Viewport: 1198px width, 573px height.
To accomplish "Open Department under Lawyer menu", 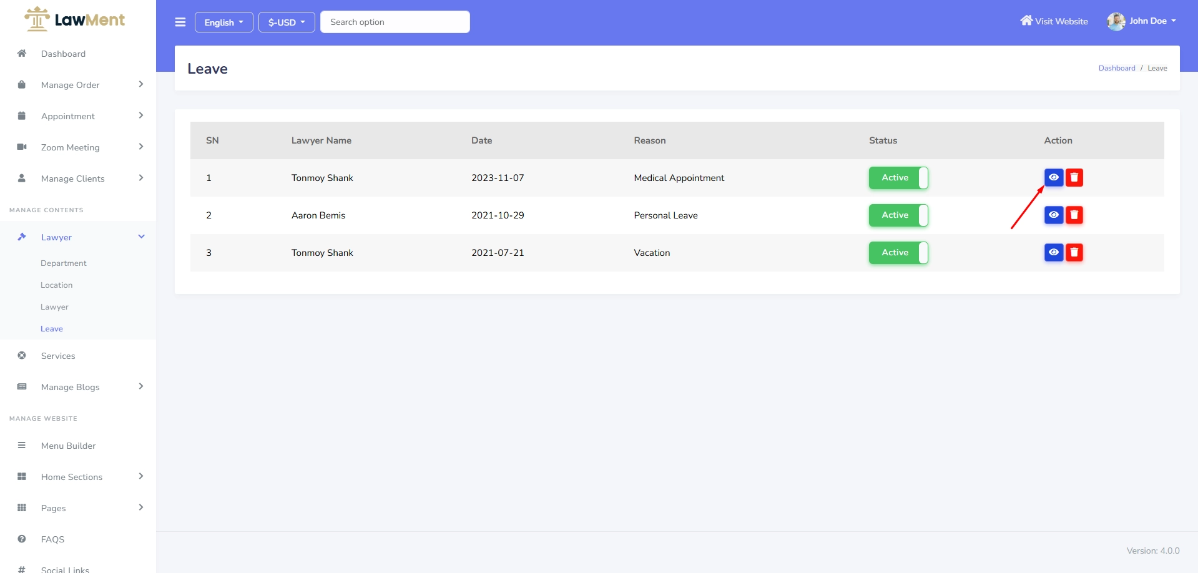I will click(64, 263).
